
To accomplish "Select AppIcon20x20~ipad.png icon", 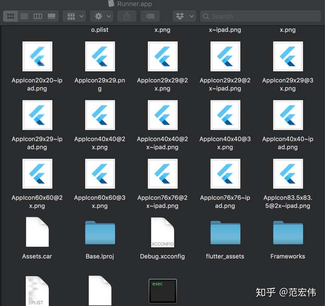I will pyautogui.click(x=37, y=56).
